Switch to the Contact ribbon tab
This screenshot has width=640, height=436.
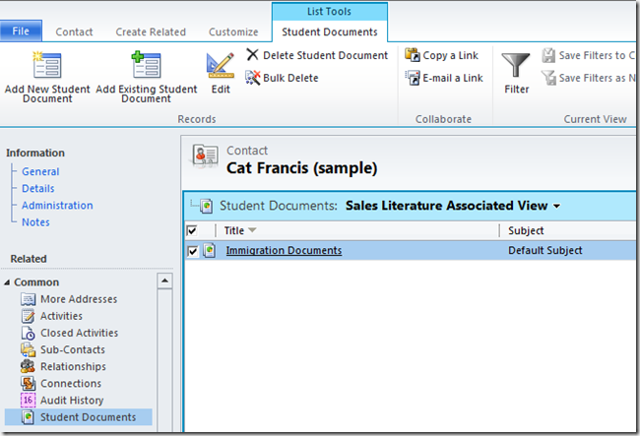click(x=74, y=31)
